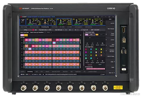Click the circular-arrow clear icon below Frame Config Palette
Viewport: 141px width, 97px height.
pyautogui.click(x=98, y=43)
